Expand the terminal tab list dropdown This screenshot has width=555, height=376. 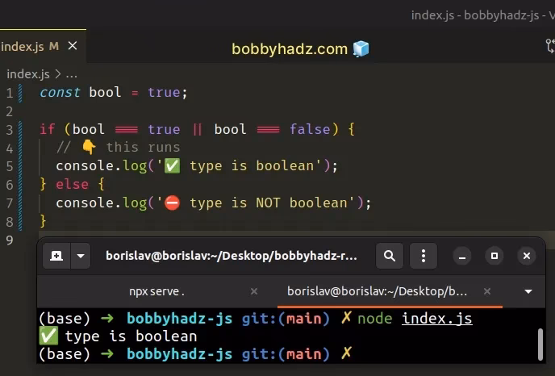point(528,292)
